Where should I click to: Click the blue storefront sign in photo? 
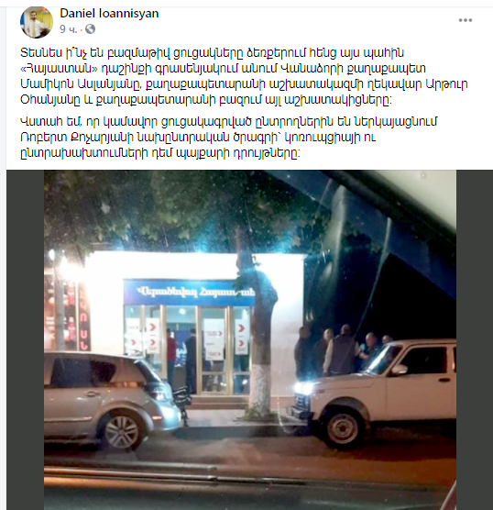click(x=189, y=292)
